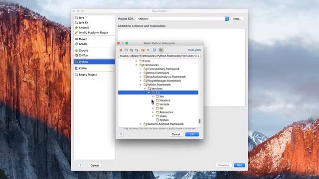Viewport: 319px width, 179px height.
Task: Select the Headers folder row
Action: (x=158, y=100)
